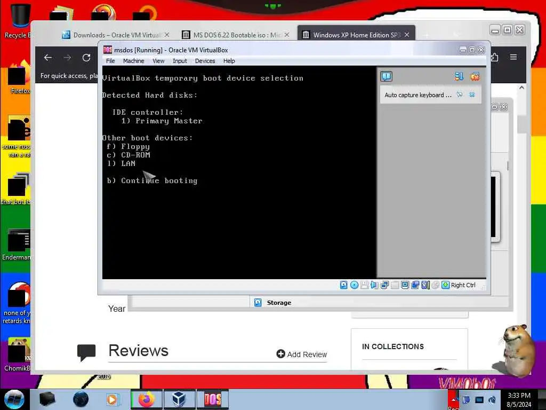Click the audio status indicator
Viewport: 546px width, 410px height.
[374, 285]
